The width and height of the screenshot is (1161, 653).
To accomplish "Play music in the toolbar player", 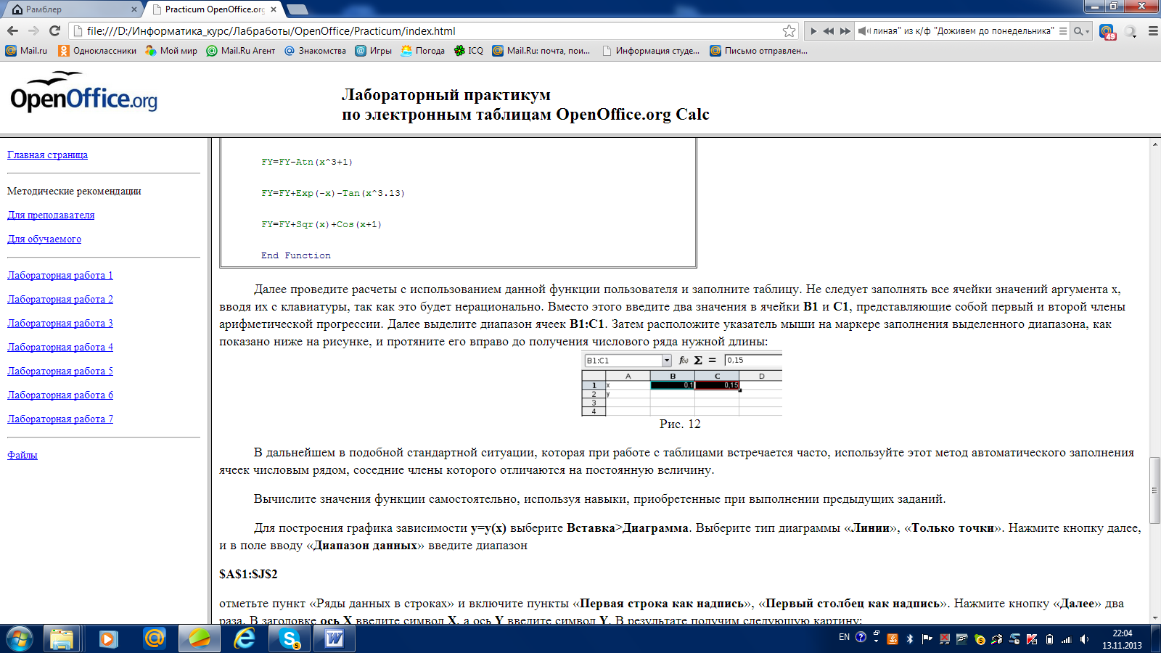I will point(813,31).
